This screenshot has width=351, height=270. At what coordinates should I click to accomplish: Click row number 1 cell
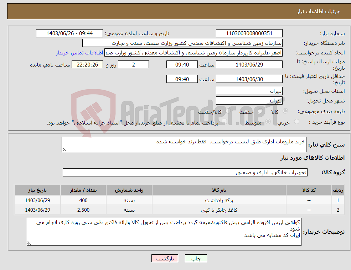(338, 200)
